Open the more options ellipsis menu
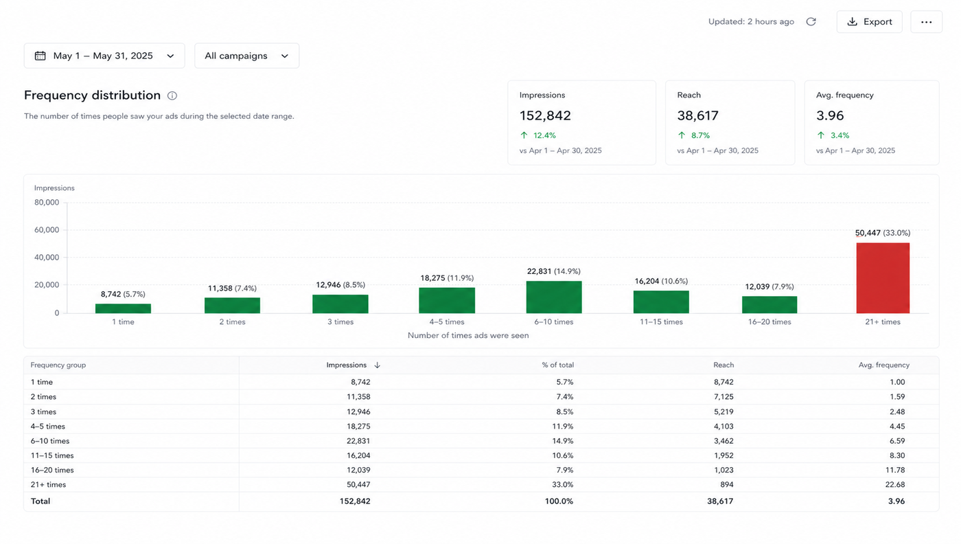The width and height of the screenshot is (961, 544). click(926, 22)
